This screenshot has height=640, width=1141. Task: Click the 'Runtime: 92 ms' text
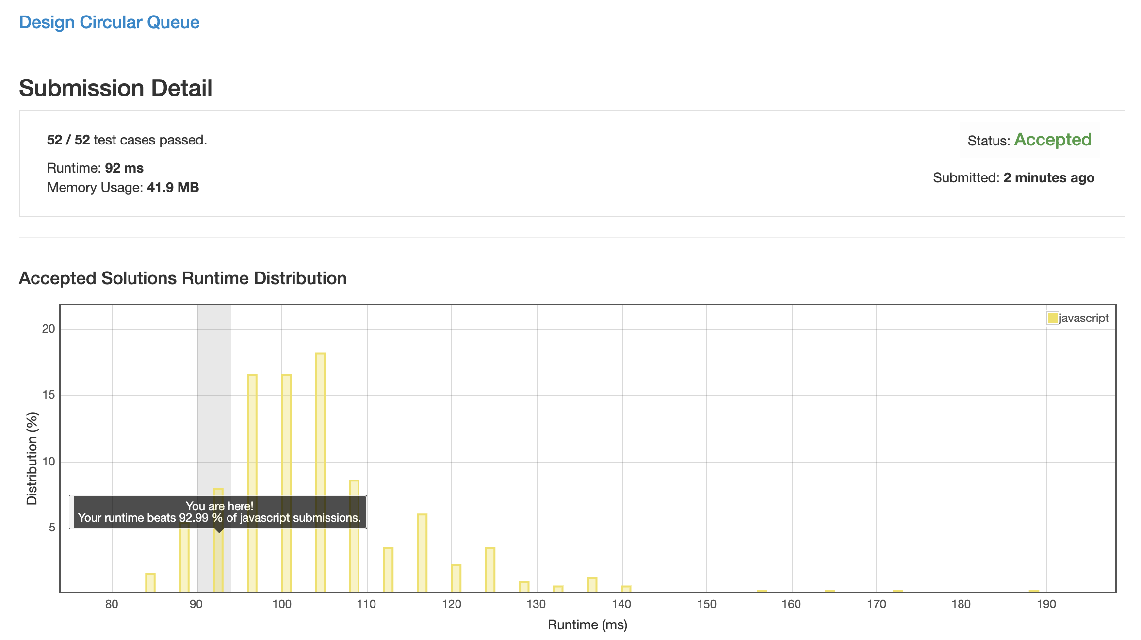coord(95,168)
